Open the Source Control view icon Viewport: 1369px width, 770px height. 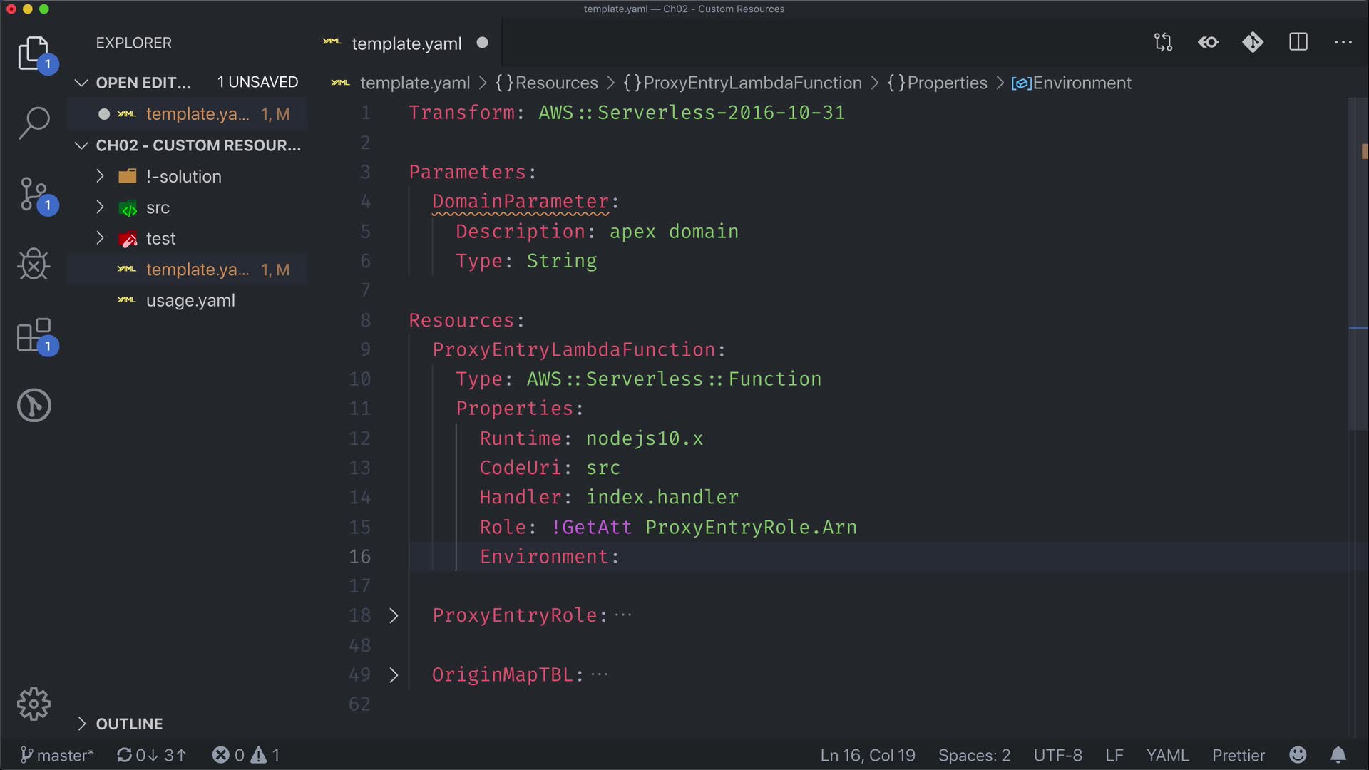[34, 194]
